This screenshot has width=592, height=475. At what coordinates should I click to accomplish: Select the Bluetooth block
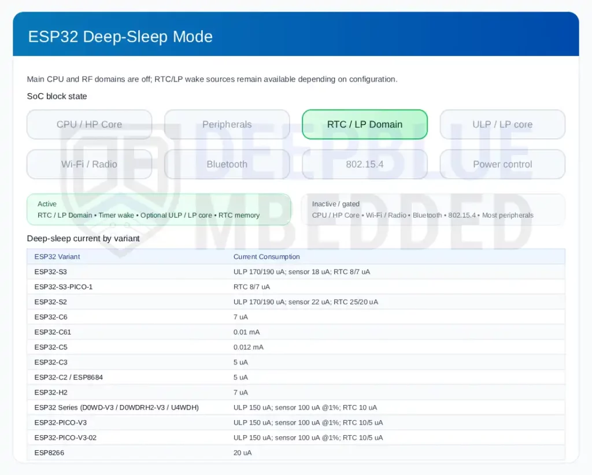(x=227, y=164)
